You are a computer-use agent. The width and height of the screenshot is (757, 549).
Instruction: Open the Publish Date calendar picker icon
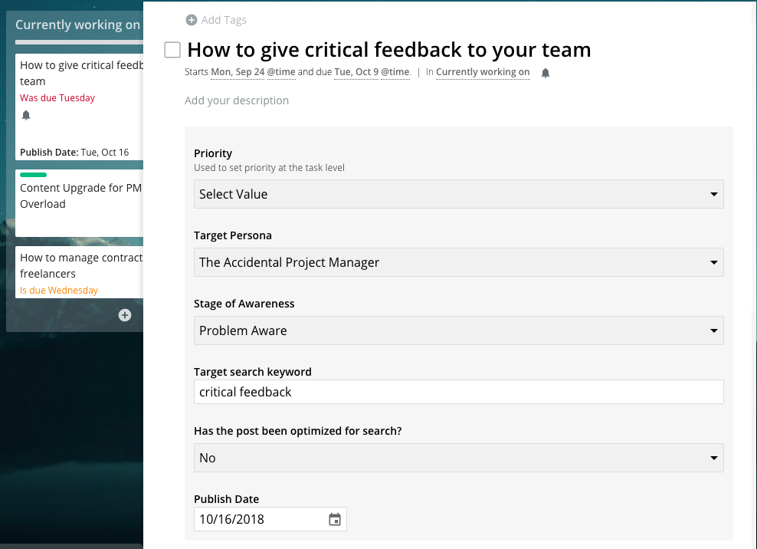pos(335,520)
